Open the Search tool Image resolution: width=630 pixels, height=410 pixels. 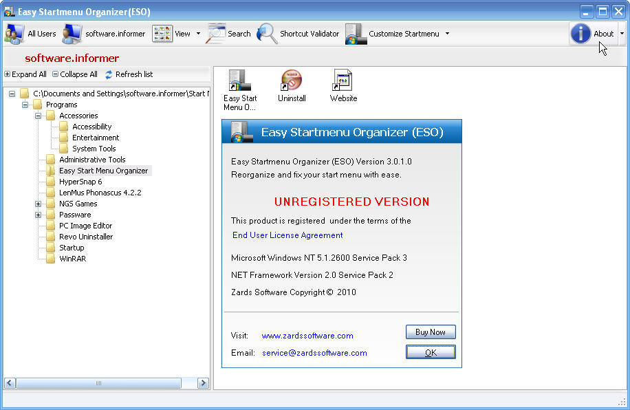(228, 34)
